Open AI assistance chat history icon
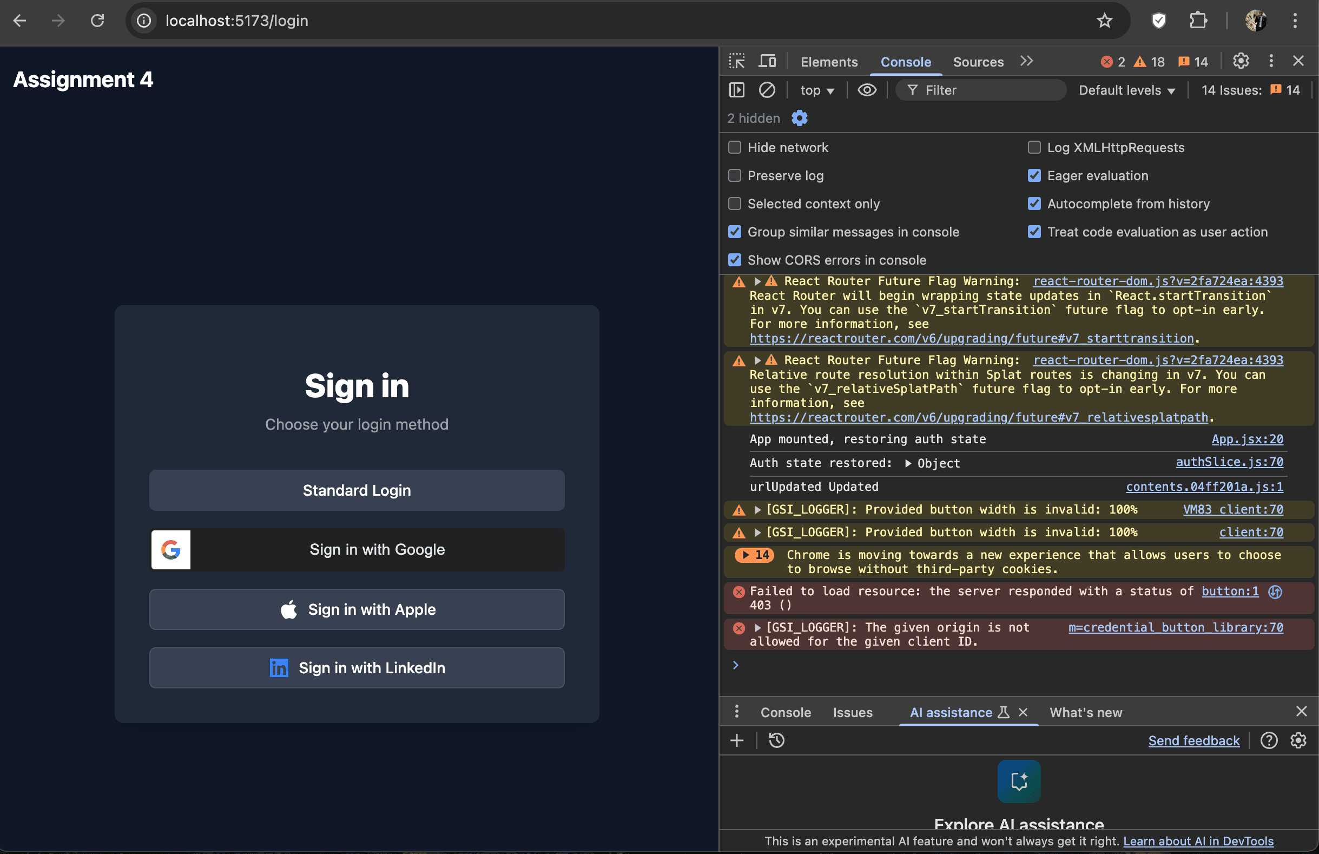The image size is (1319, 854). click(776, 740)
